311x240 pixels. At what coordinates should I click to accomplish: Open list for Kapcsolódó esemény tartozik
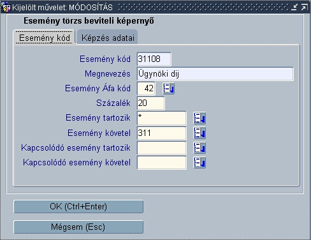click(x=199, y=148)
